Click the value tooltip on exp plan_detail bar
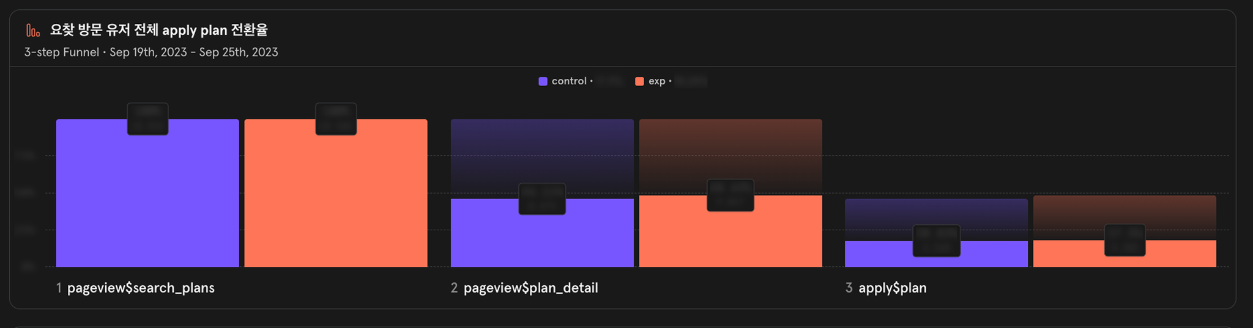1253x328 pixels. [731, 195]
